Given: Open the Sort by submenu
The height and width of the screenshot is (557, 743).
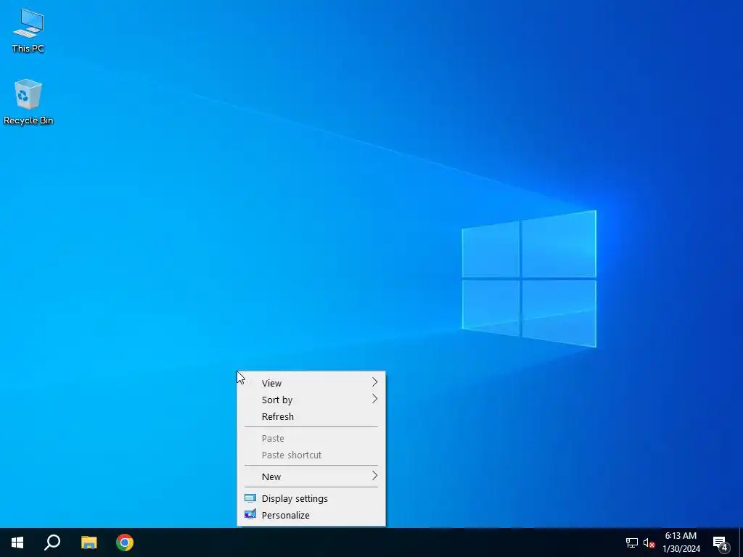Looking at the screenshot, I should [x=311, y=400].
